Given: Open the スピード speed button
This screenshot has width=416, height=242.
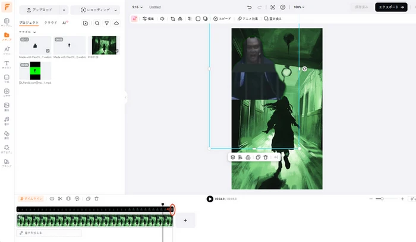Looking at the screenshot, I should pyautogui.click(x=222, y=18).
